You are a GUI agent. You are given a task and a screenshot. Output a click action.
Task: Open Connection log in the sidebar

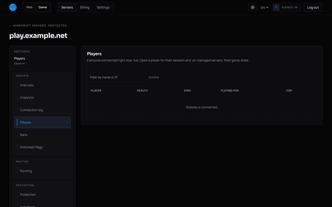[x=42, y=110]
